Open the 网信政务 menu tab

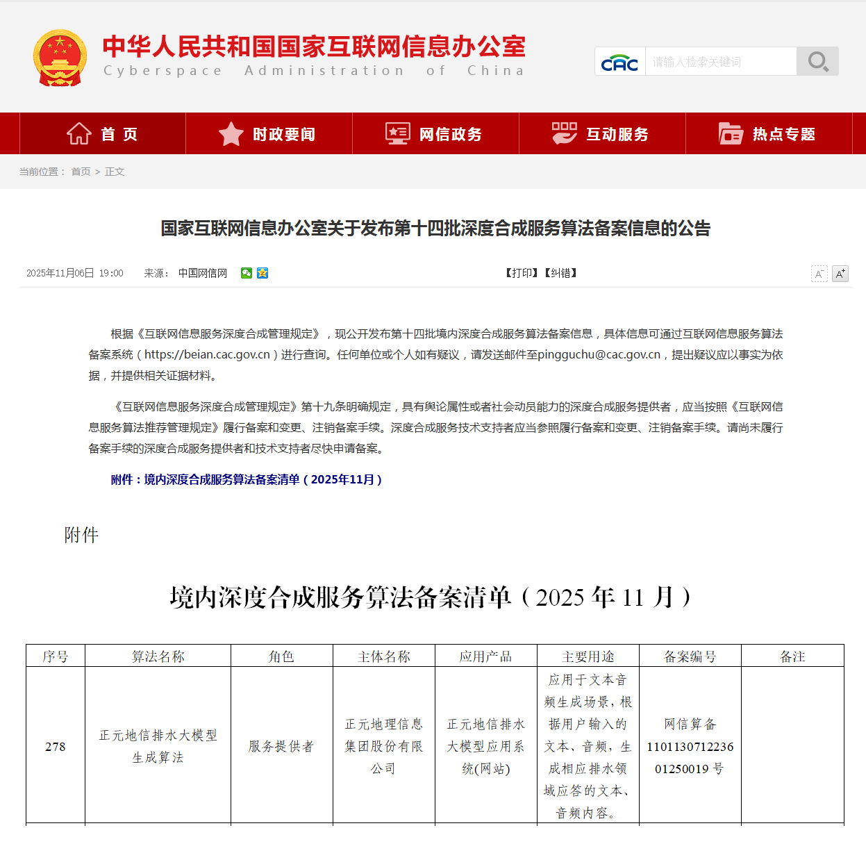coord(435,134)
